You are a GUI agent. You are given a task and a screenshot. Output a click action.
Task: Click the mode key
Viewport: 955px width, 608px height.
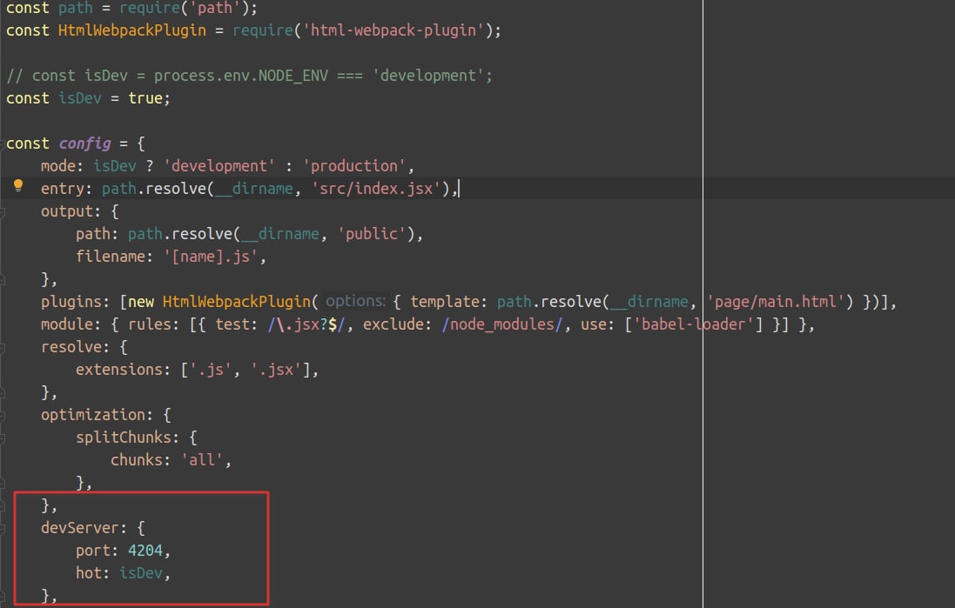[x=57, y=166]
